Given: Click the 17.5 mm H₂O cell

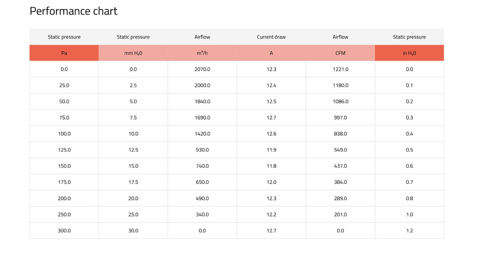Looking at the screenshot, I should point(133,182).
